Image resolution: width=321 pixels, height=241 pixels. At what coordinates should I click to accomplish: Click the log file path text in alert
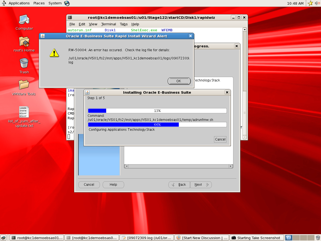(x=129, y=60)
